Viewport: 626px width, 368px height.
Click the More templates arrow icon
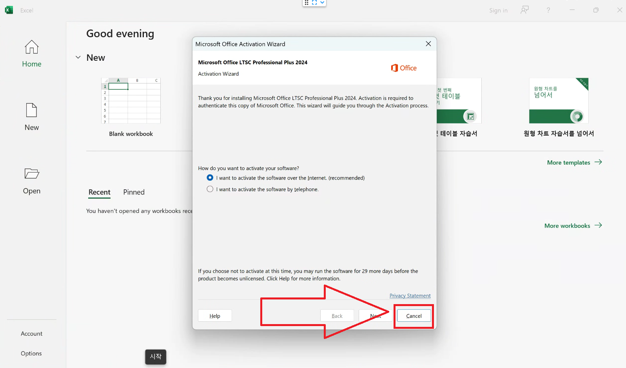point(598,162)
